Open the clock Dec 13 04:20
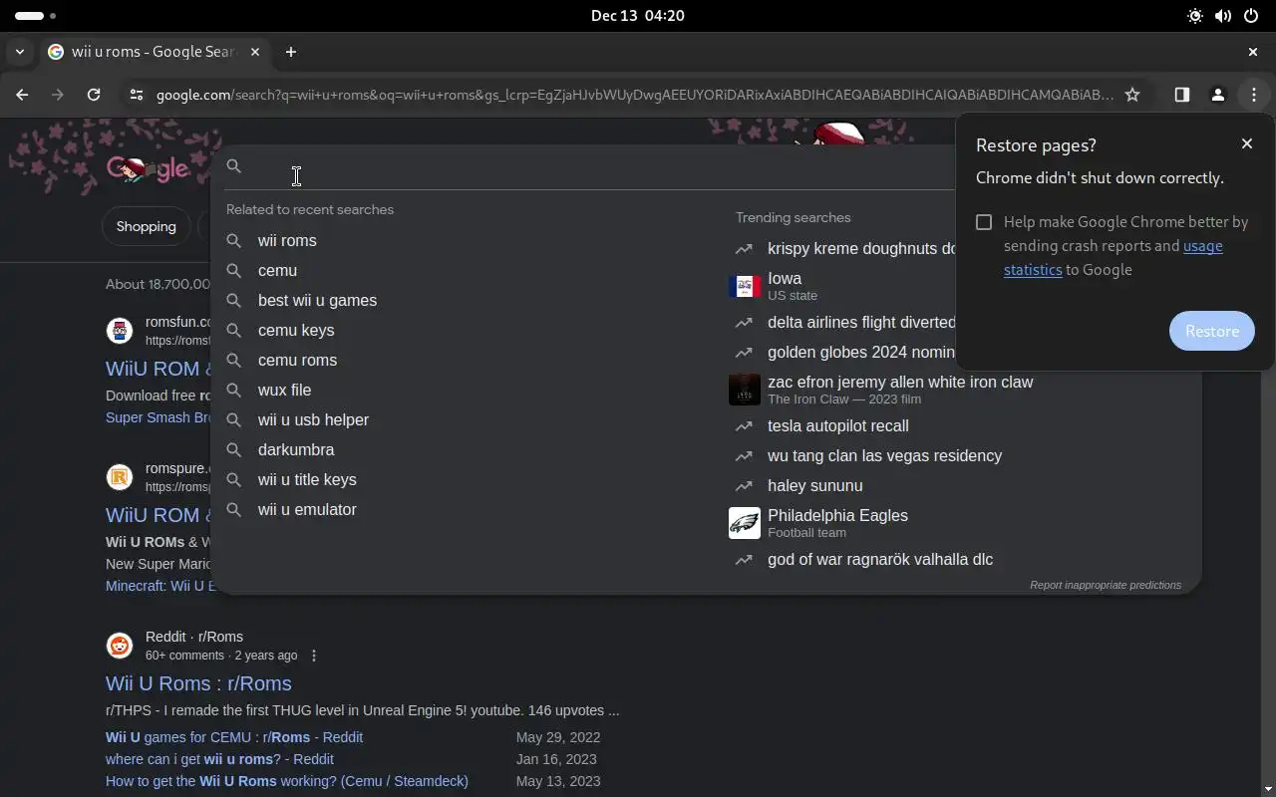Screen dimensions: 1276x797 638,16
